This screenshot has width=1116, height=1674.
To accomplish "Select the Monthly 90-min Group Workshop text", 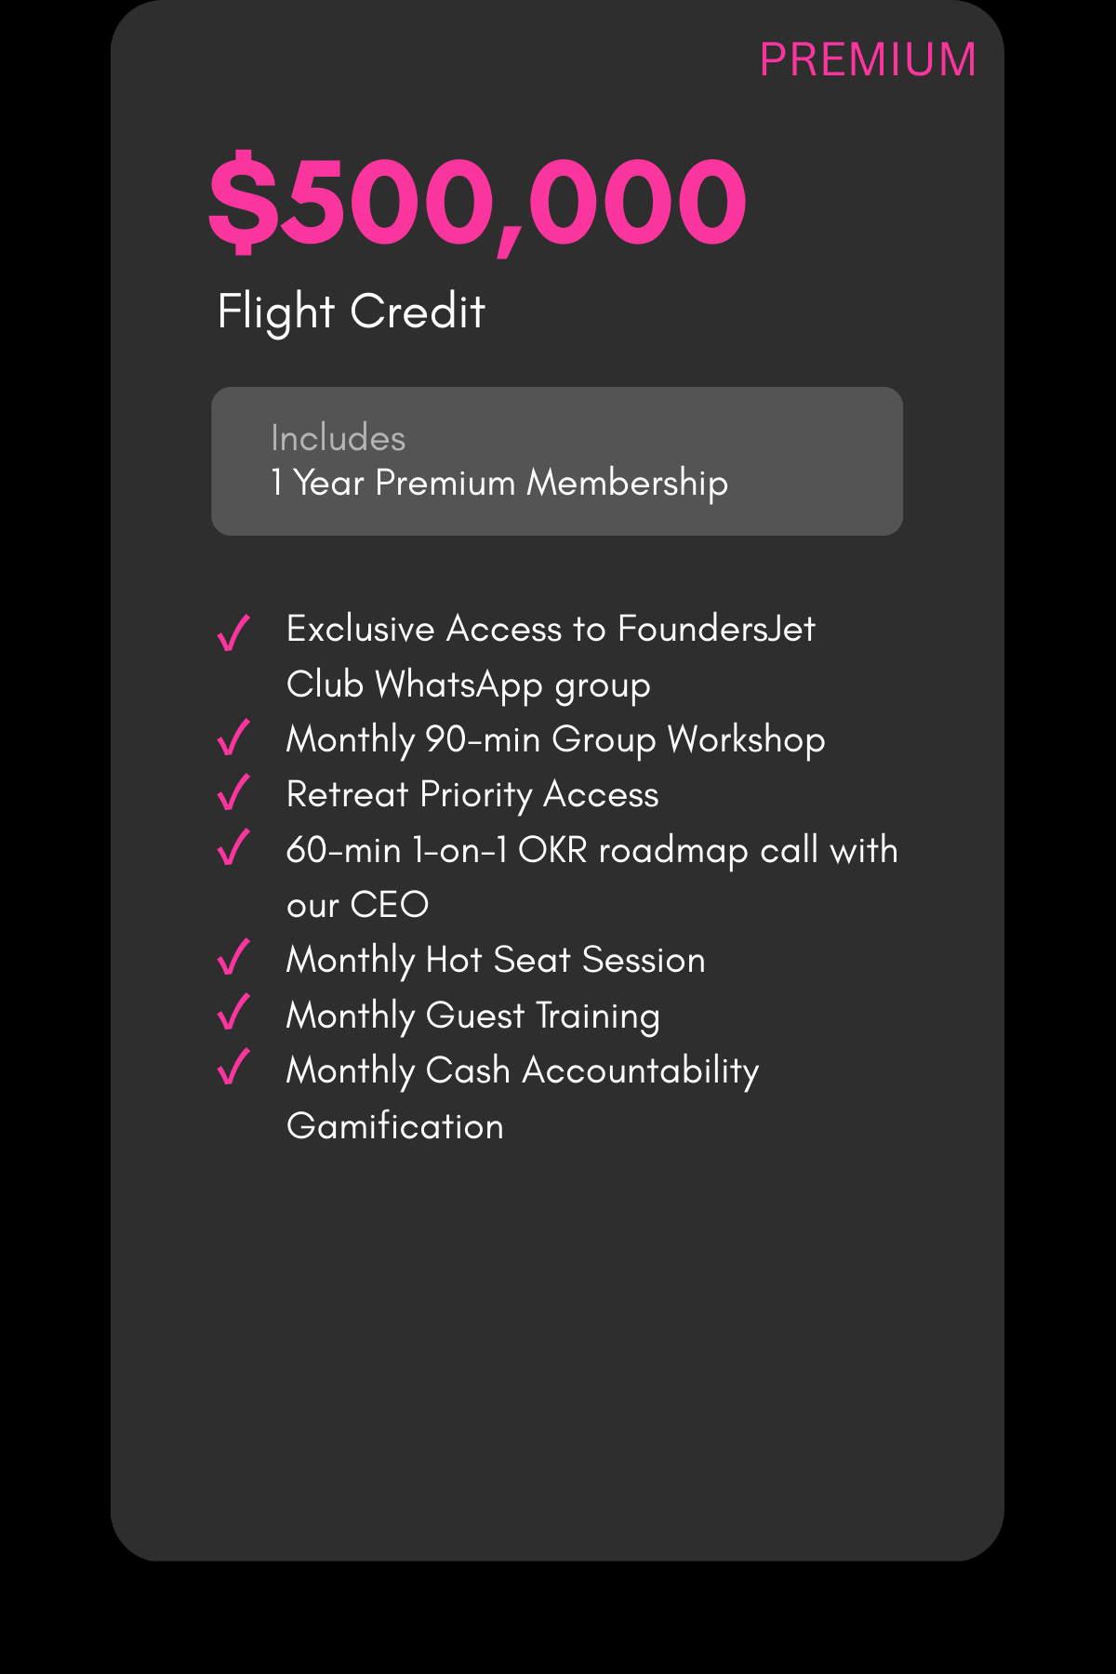I will pos(556,740).
